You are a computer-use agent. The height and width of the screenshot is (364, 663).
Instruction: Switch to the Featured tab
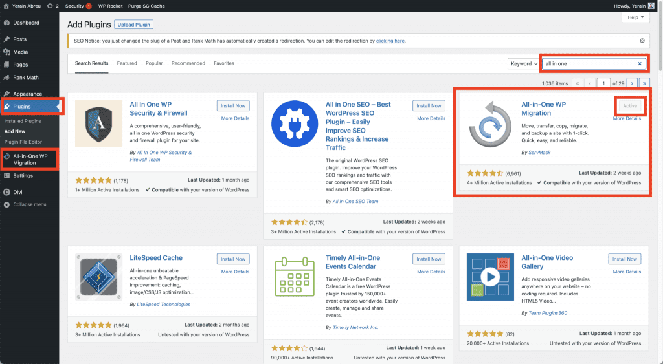tap(127, 63)
